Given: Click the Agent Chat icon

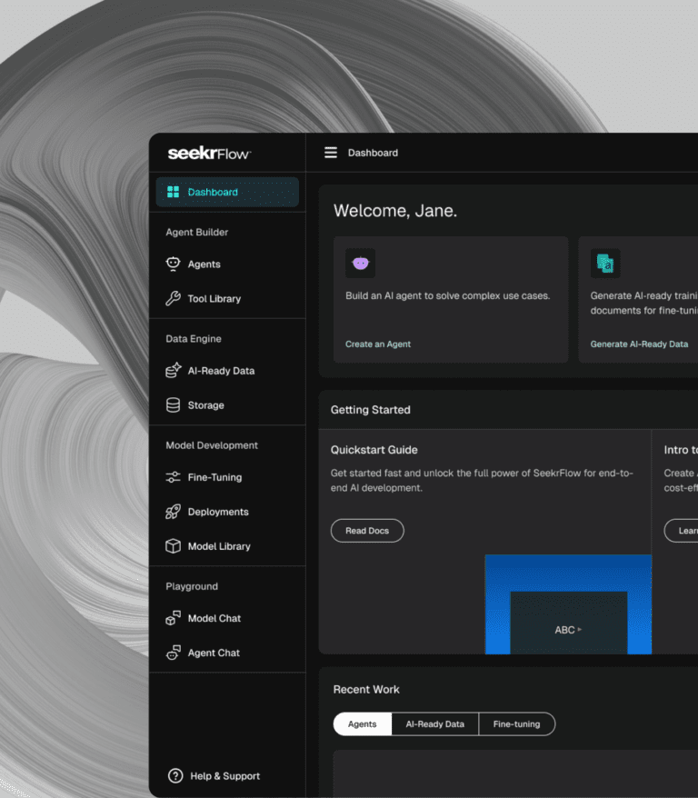Looking at the screenshot, I should click(173, 653).
